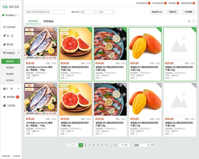
Task: Click the 门店反馈 footer link
Action: (16, 156)
